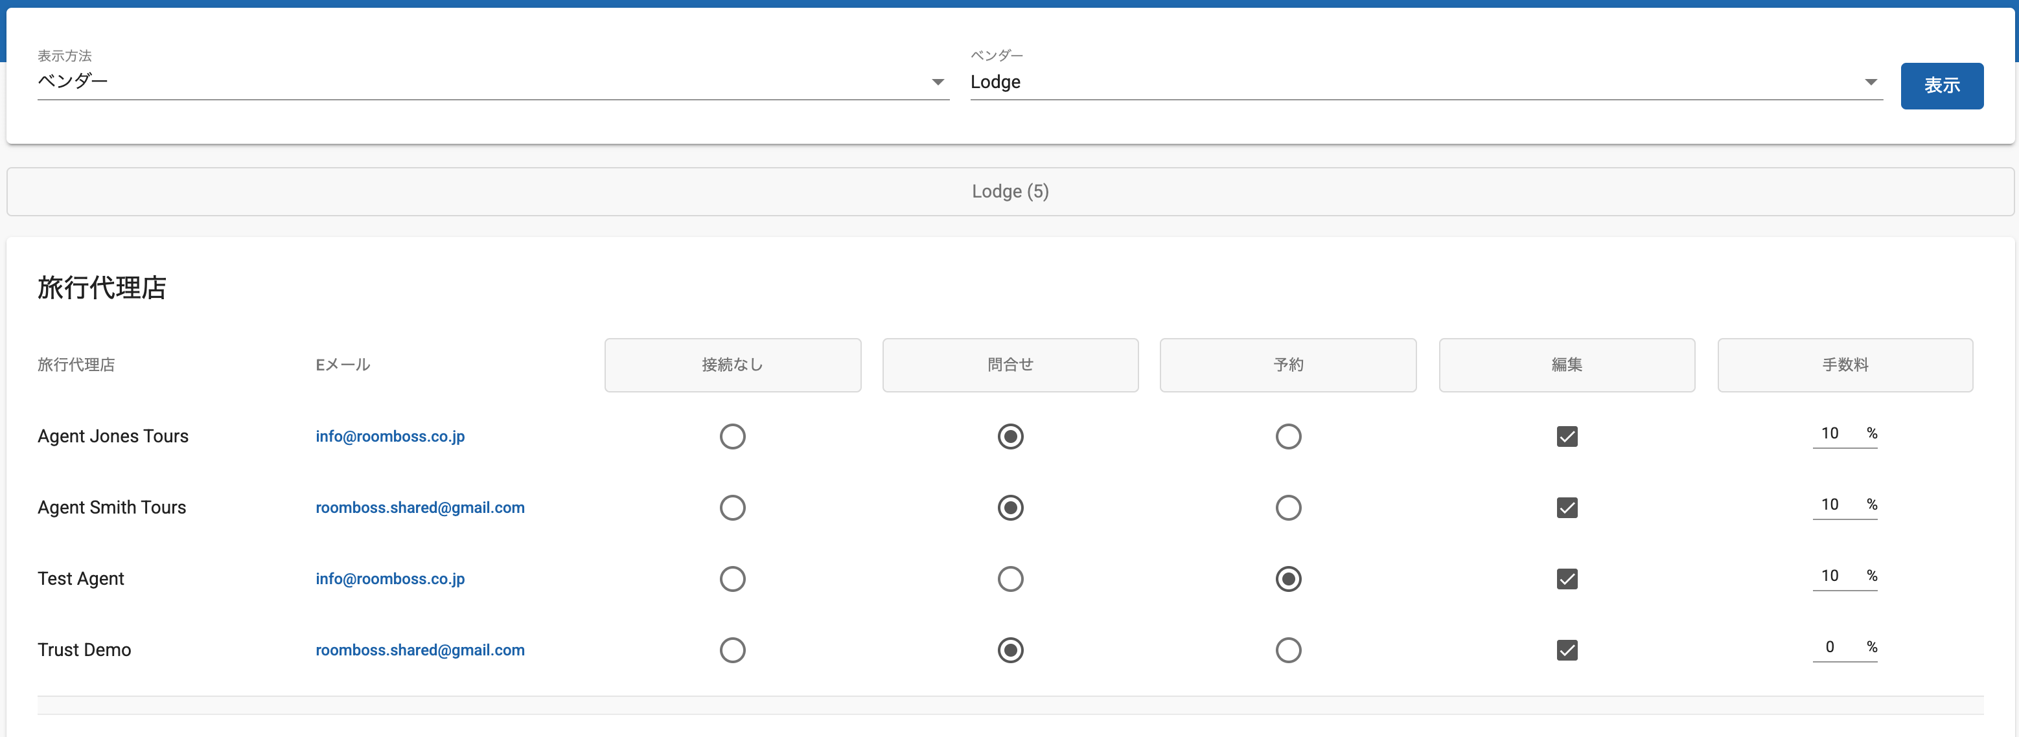Click the 接続なし column header button

point(732,365)
